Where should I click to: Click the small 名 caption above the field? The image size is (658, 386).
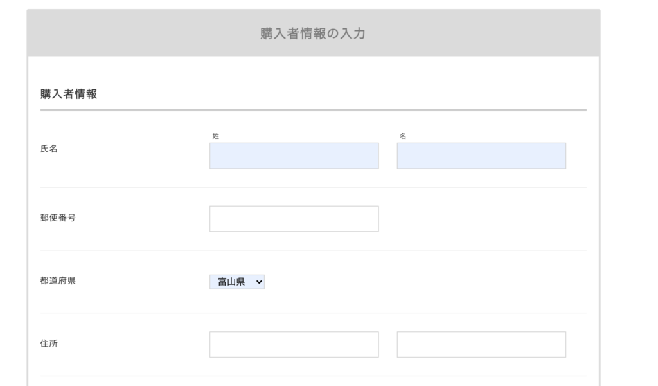(x=403, y=136)
